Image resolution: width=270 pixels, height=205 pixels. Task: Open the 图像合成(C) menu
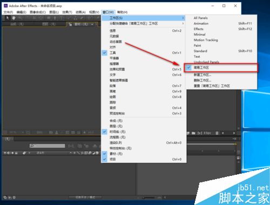coord(38,12)
